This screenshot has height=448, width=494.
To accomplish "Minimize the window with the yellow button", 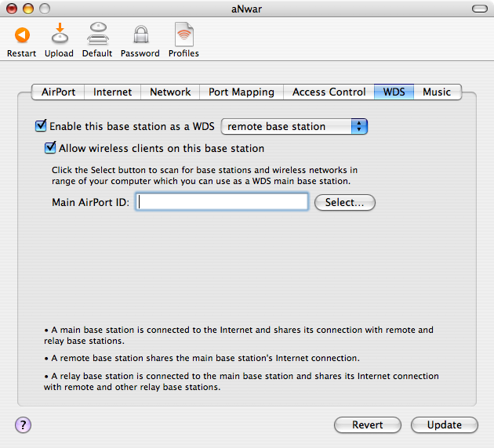I will tap(28, 9).
